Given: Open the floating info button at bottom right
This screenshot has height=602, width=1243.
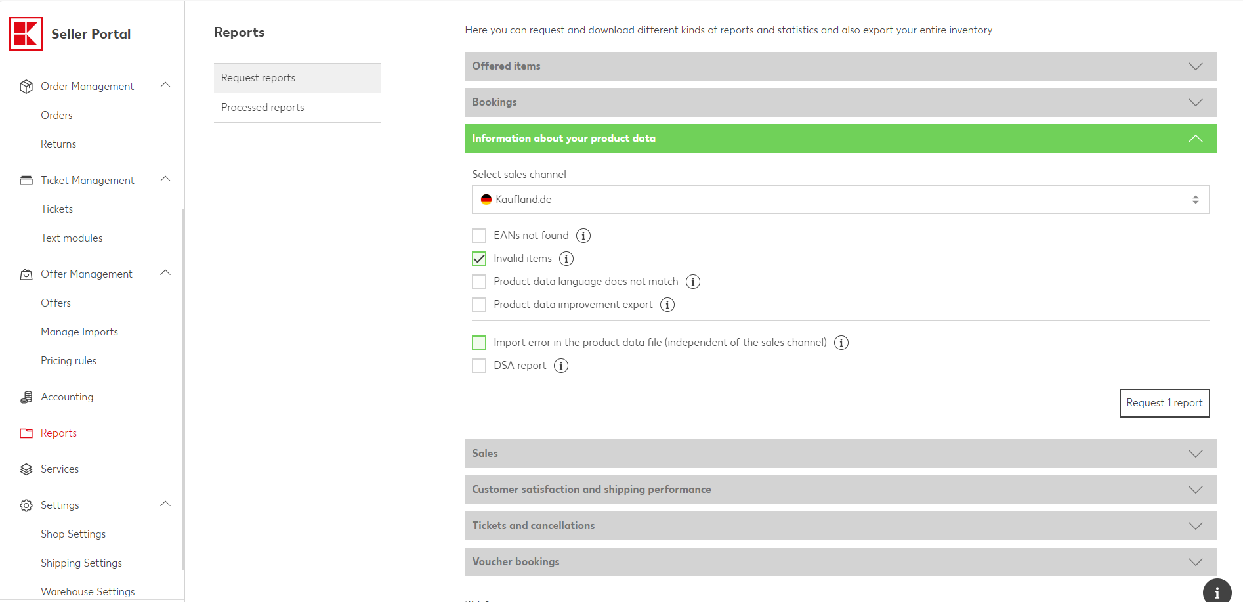Looking at the screenshot, I should (1217, 592).
